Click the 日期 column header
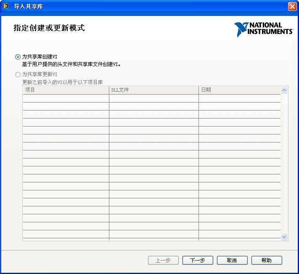This screenshot has width=299, height=274. pos(239,90)
